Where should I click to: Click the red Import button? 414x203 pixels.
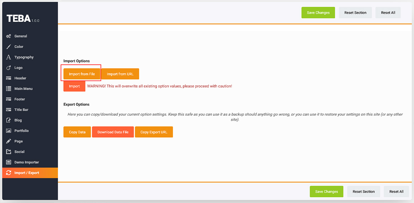(x=74, y=86)
